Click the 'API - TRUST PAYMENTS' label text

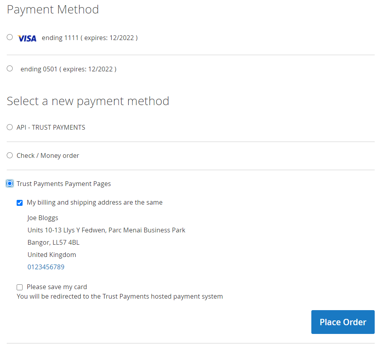coord(51,127)
